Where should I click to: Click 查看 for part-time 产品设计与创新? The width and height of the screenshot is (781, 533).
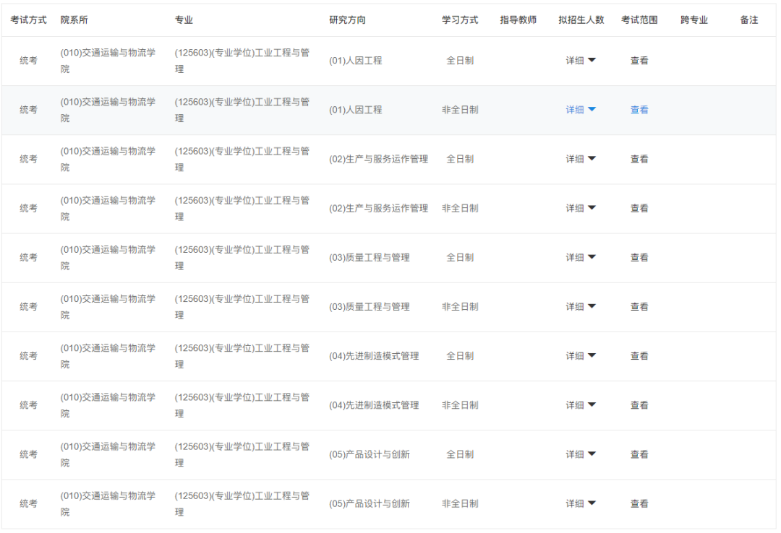coord(639,503)
